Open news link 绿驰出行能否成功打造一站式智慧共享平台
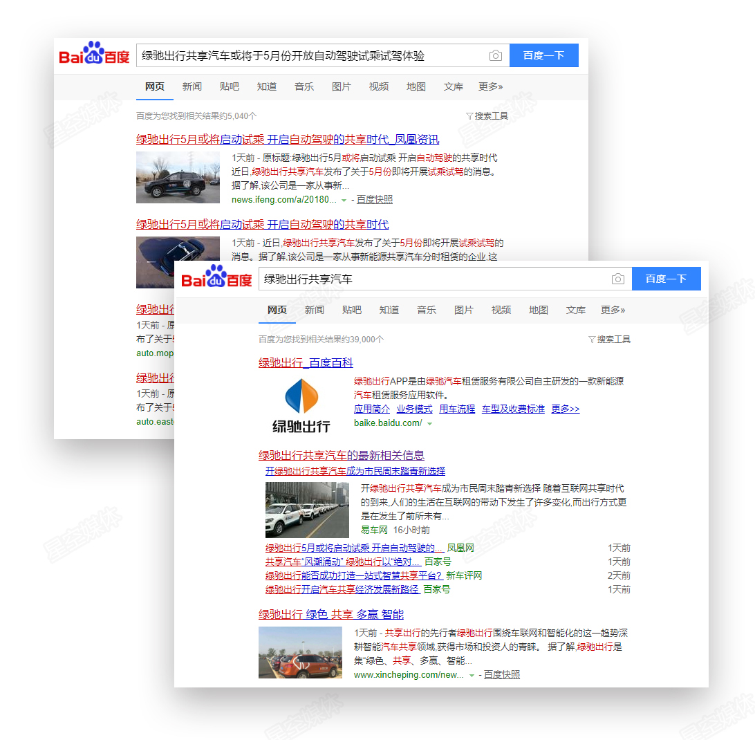 pyautogui.click(x=354, y=575)
